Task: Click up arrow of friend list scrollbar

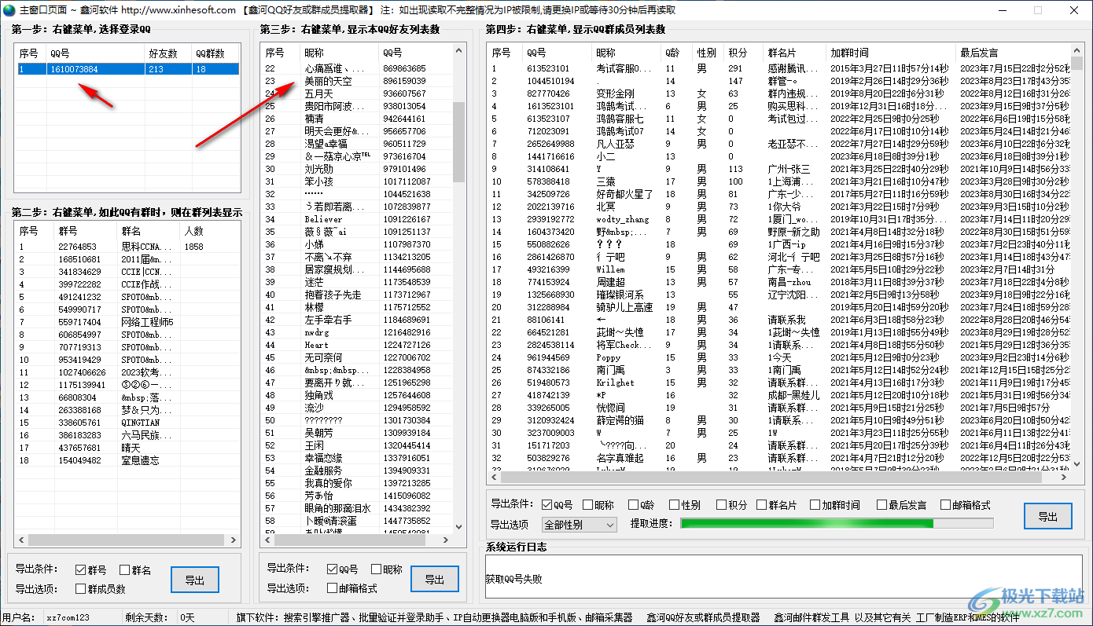Action: click(x=459, y=51)
